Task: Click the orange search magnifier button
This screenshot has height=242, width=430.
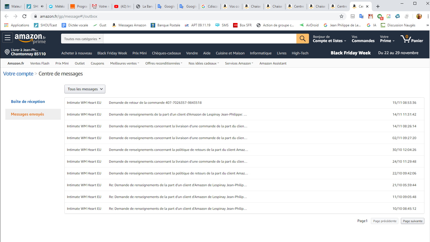Action: coord(303,39)
